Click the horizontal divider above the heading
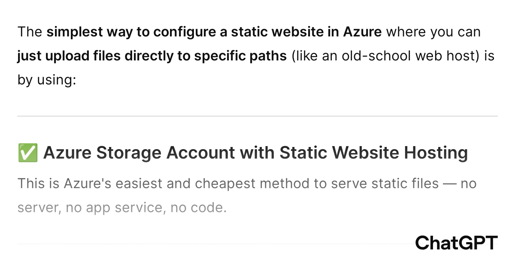Viewport: 515px width, 270px height. pyautogui.click(x=257, y=116)
